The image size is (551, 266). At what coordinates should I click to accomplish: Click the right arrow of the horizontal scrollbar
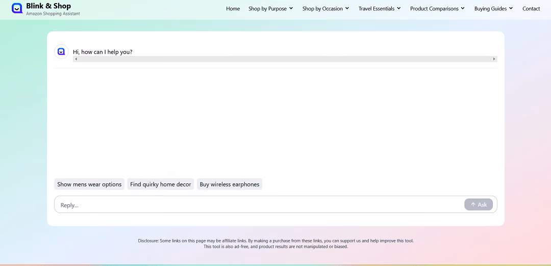tap(494, 59)
